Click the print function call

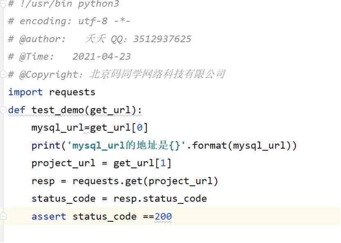(x=46, y=146)
